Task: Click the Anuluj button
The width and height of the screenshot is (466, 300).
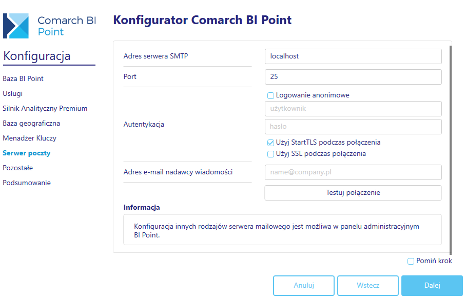Action: (304, 286)
